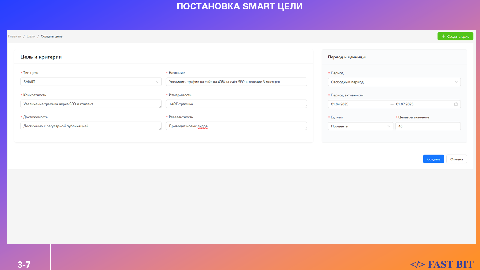Click the Тип цели label
The width and height of the screenshot is (480, 270).
point(31,73)
